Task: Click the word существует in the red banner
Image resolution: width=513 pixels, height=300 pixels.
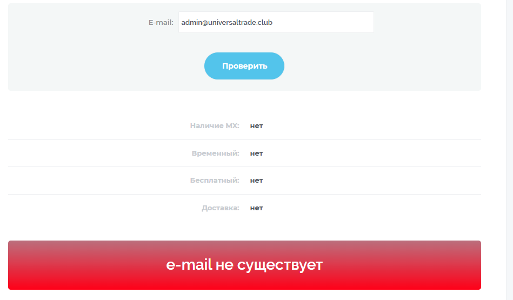Action: pos(279,265)
